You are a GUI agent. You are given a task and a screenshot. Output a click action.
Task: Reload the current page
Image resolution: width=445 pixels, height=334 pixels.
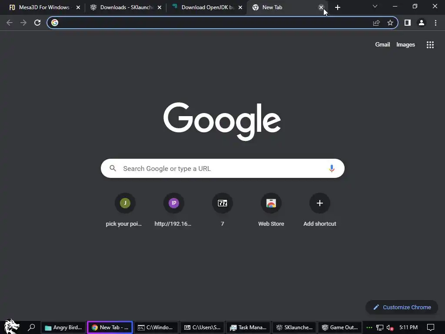tap(37, 23)
